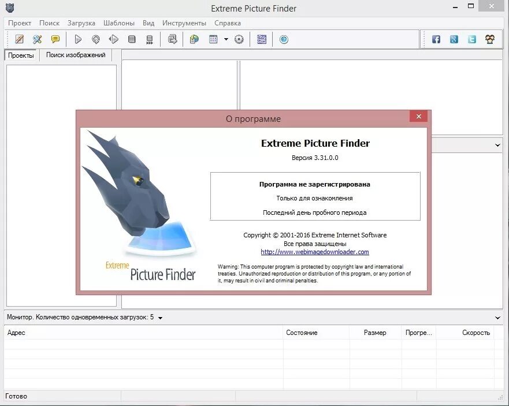Click the Программа не зарегистрирована text
Viewport: 509px width, 406px height.
tap(314, 184)
